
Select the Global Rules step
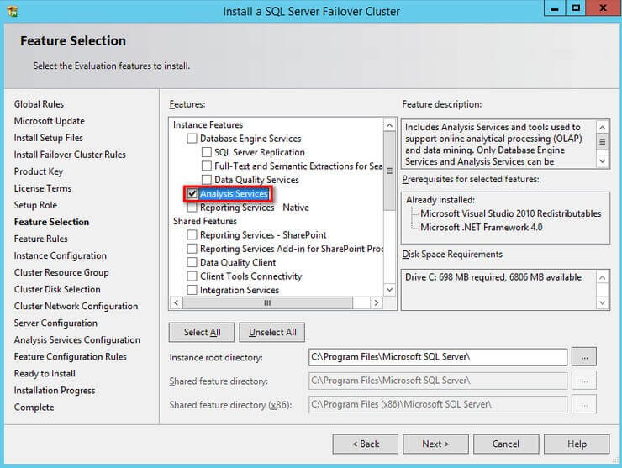click(x=39, y=104)
